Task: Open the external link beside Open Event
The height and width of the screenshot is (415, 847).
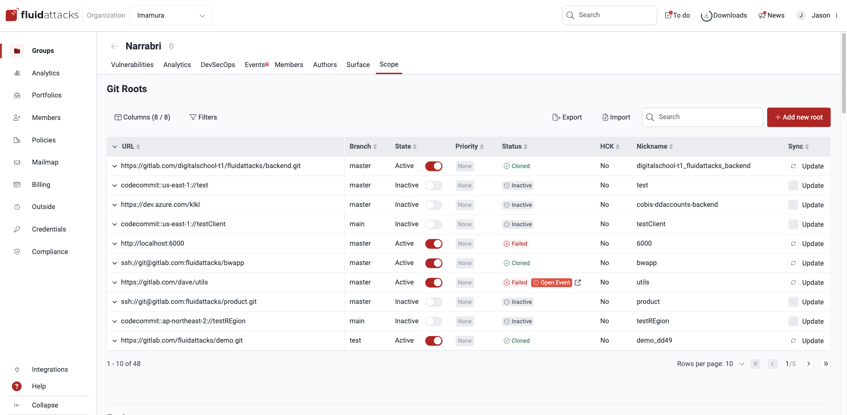Action: 578,282
